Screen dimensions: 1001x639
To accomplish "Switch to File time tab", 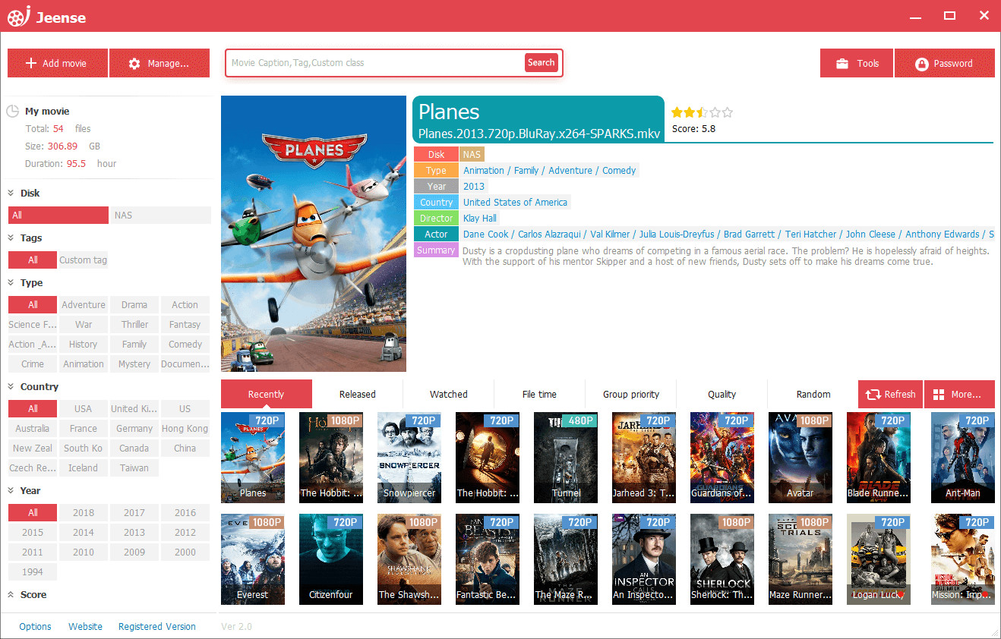I will click(x=540, y=395).
